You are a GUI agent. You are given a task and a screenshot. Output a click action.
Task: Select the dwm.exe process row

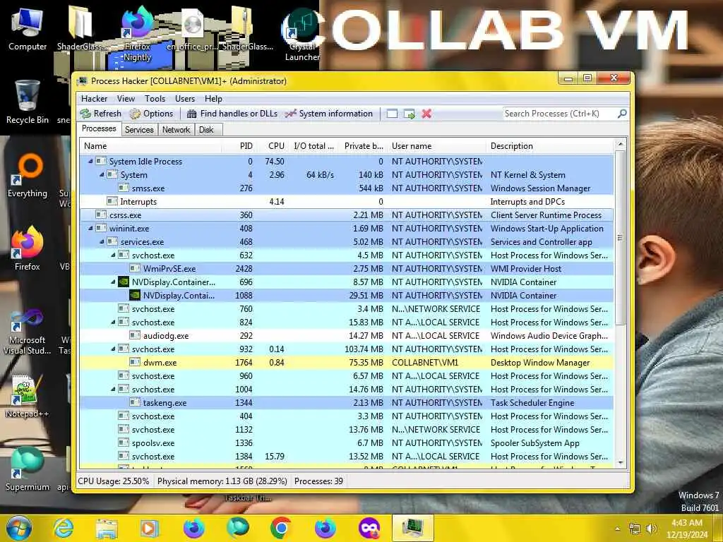346,362
